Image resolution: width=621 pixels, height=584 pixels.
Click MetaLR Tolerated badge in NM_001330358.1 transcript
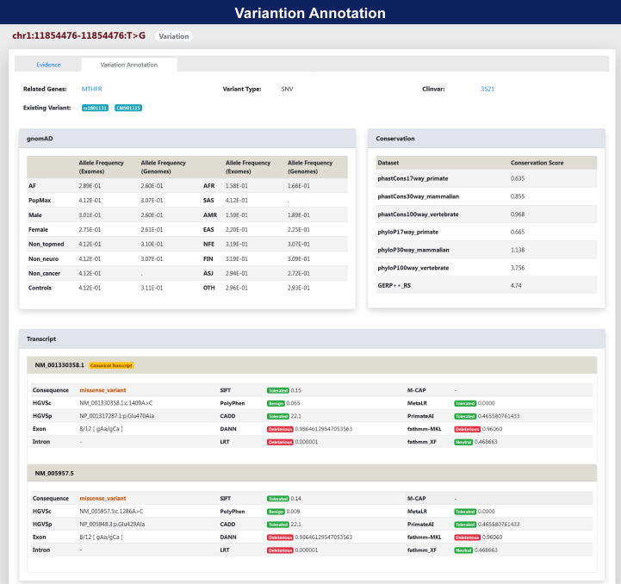coord(465,403)
